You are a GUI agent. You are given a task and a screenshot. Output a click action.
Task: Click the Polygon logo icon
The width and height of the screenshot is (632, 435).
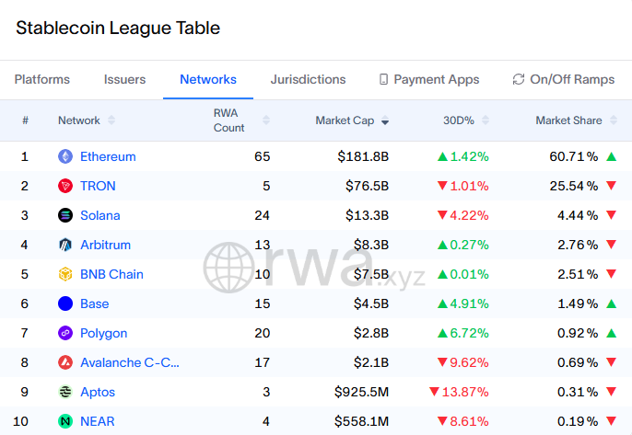coord(65,333)
